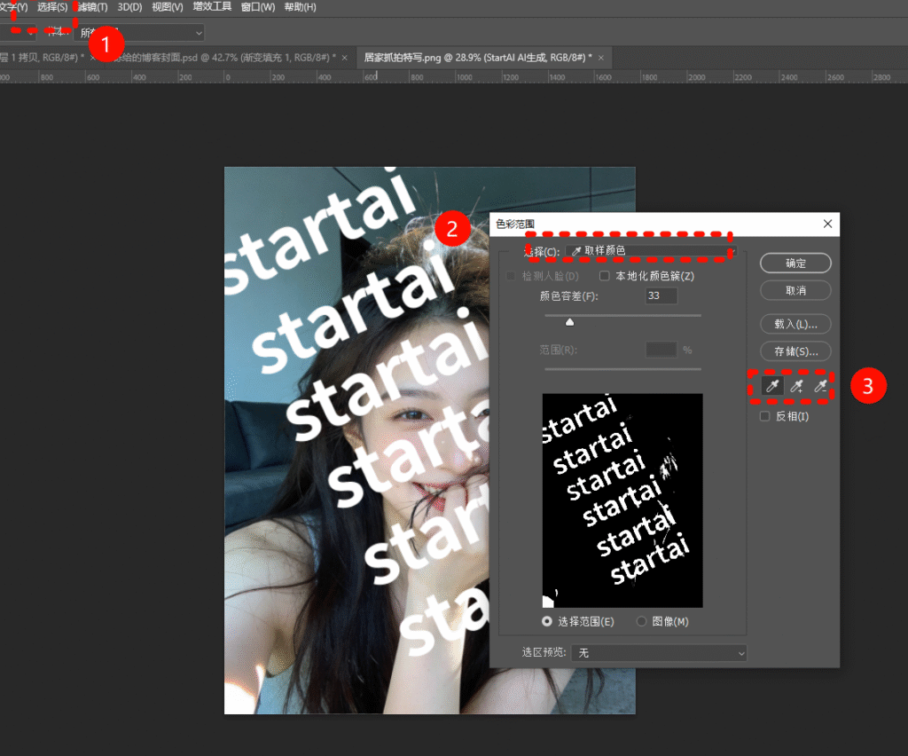The width and height of the screenshot is (908, 756).
Task: Click the 颜色容差 slider handle
Action: pyautogui.click(x=569, y=321)
